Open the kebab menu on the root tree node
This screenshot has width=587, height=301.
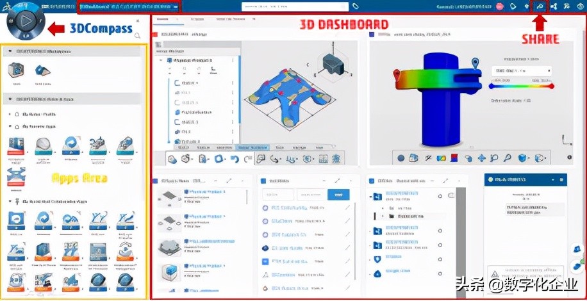pos(233,61)
